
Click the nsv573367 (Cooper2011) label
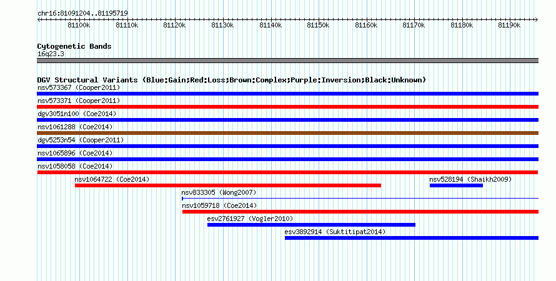pos(79,87)
